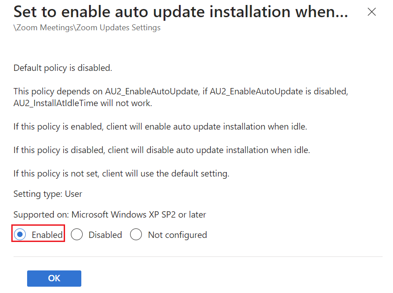The height and width of the screenshot is (293, 393).
Task: Click the Default policy is disabled text
Action: (63, 68)
